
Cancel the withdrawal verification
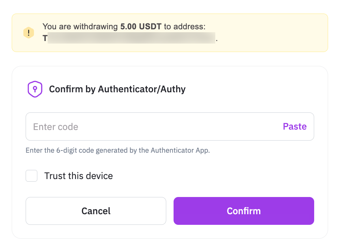pos(96,211)
